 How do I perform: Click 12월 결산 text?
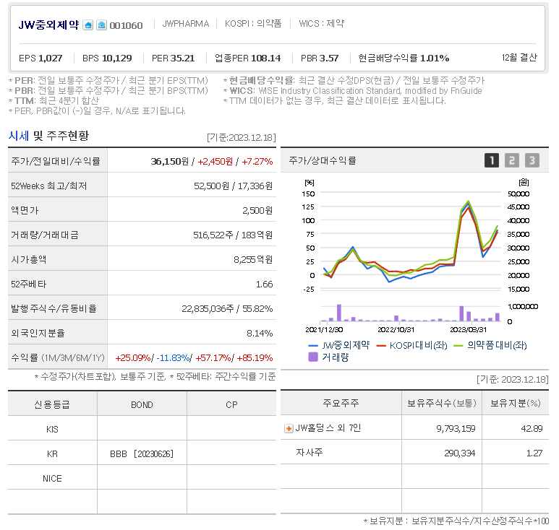pos(519,58)
